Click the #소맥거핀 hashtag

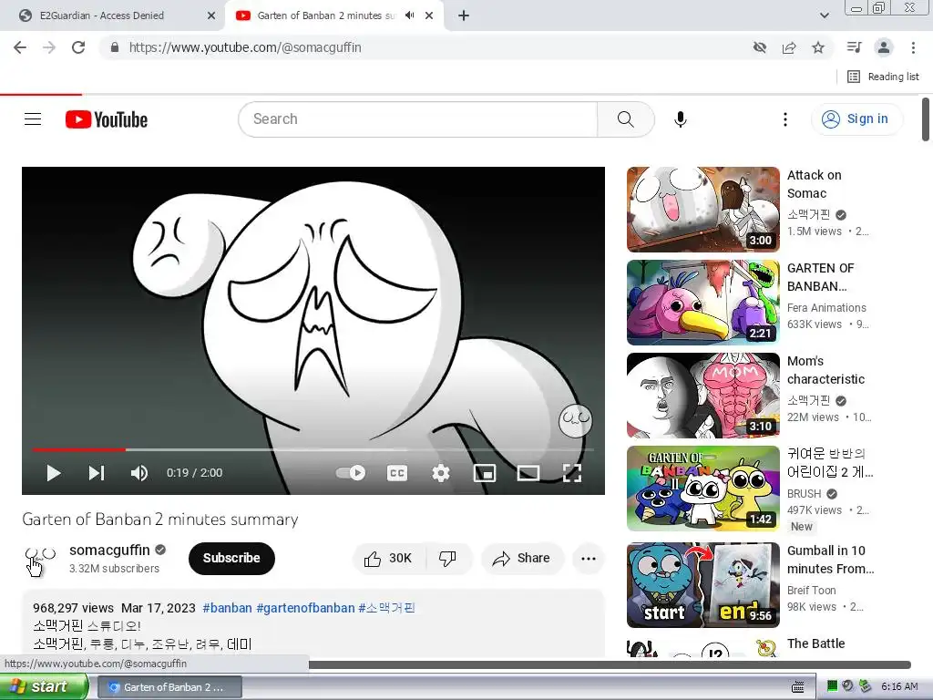coord(386,608)
